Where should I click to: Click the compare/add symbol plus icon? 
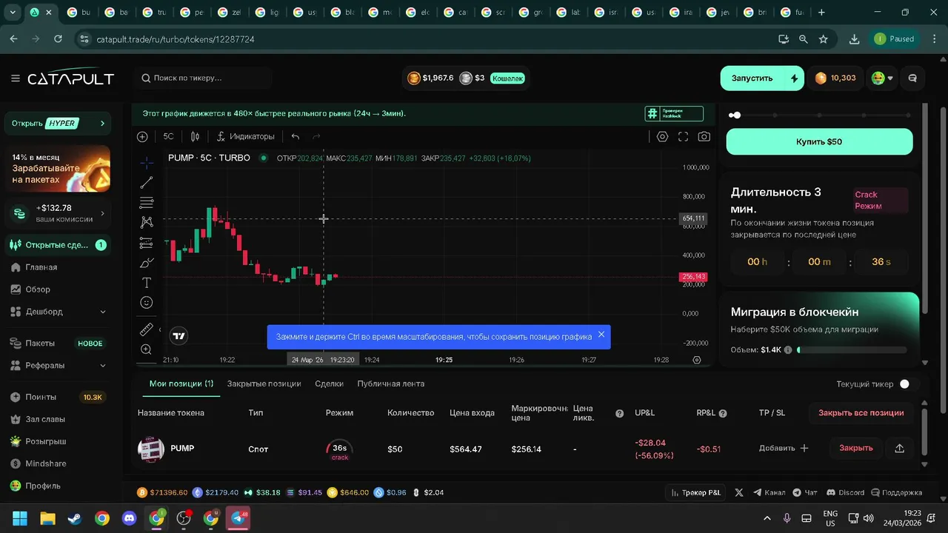pyautogui.click(x=142, y=136)
